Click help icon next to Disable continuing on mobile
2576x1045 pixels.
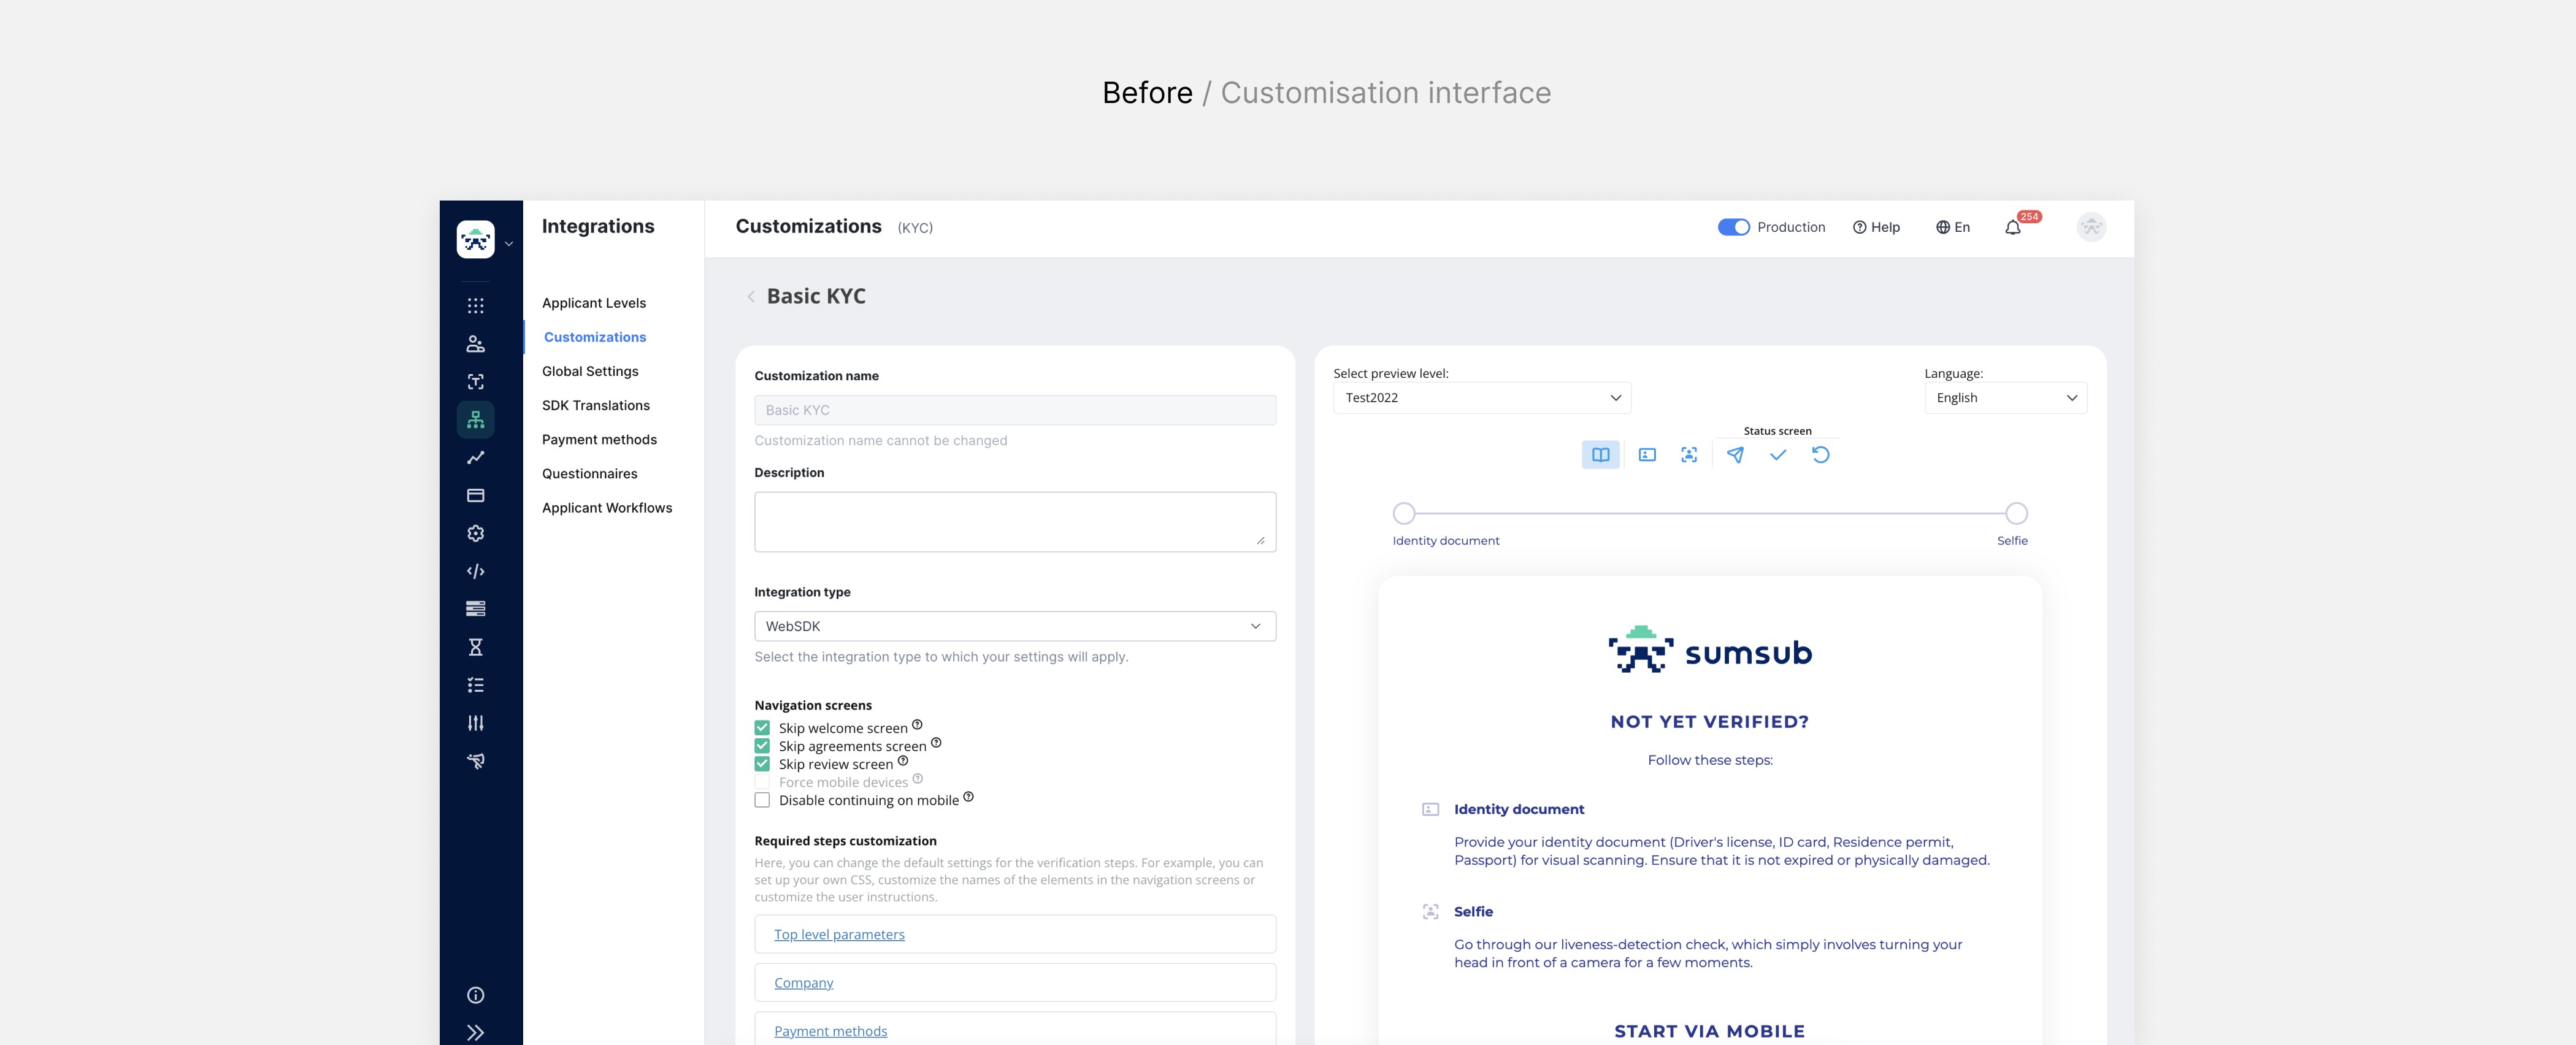tap(968, 797)
